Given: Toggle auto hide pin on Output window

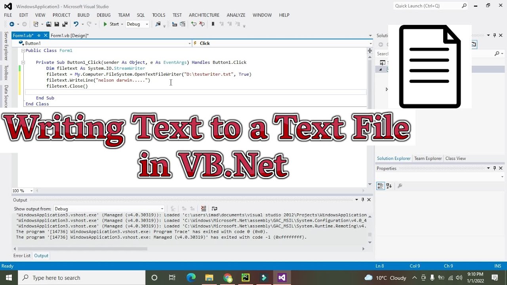Looking at the screenshot, I should [x=363, y=199].
